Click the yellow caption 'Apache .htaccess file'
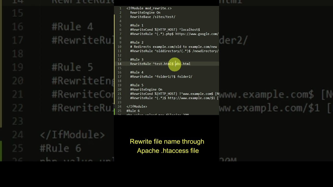This screenshot has width=333, height=187. click(x=168, y=151)
